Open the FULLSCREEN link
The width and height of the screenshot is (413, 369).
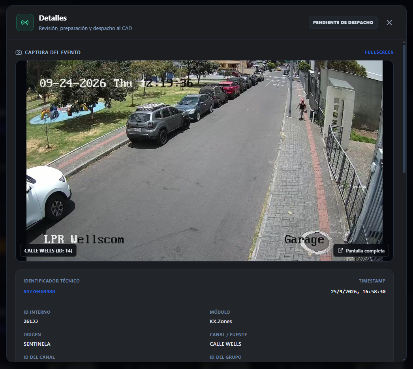coord(379,52)
